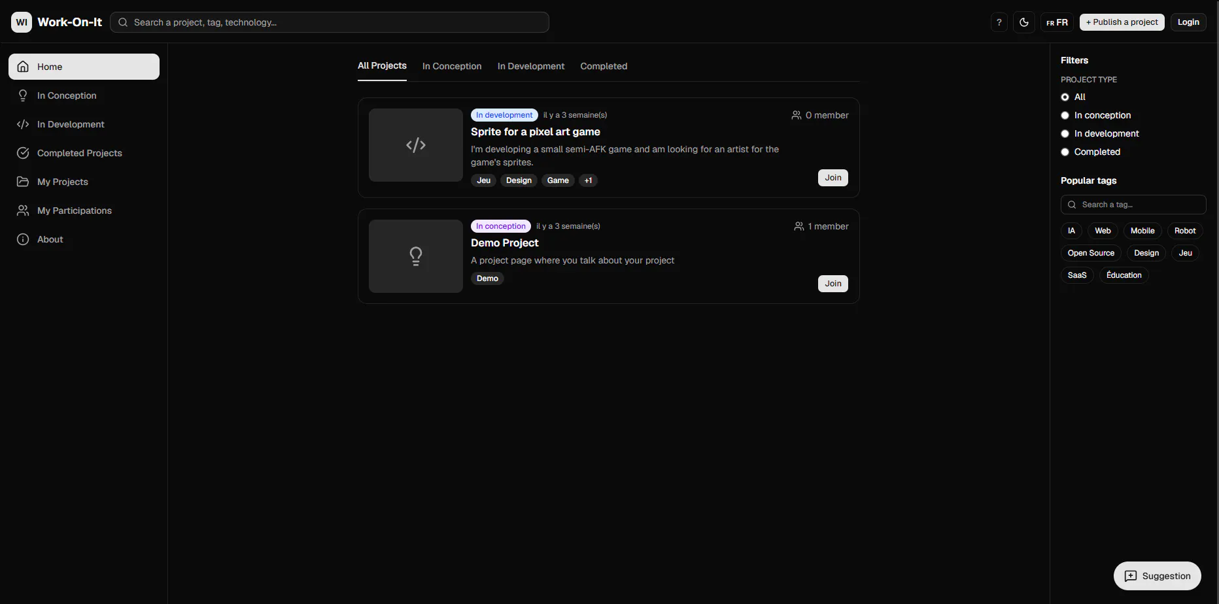The width and height of the screenshot is (1219, 604).
Task: Open In Development sidebar item
Action: 84,124
